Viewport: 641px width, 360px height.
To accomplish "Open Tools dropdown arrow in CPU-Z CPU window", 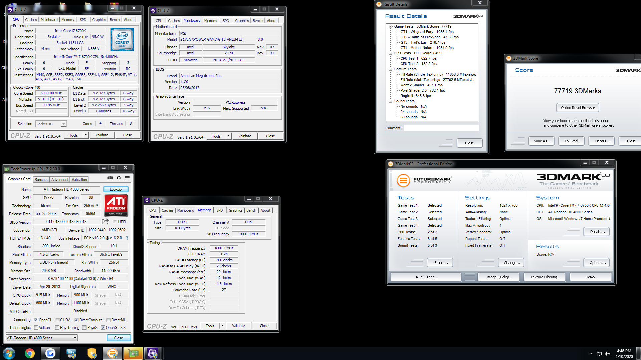I will [x=85, y=135].
